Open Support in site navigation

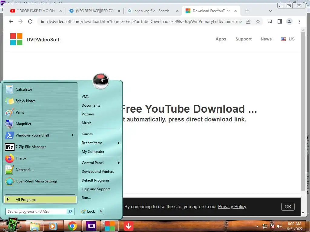coord(244,39)
